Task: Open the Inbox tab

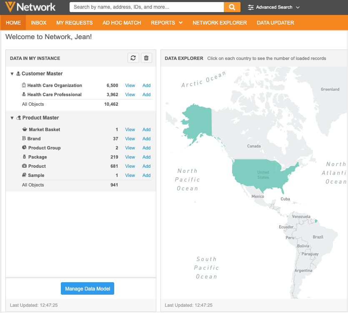Action: pos(39,22)
